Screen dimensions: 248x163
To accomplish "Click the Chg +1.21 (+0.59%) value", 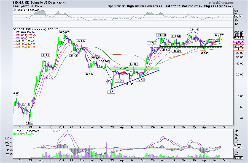I will pyautogui.click(x=217, y=6).
